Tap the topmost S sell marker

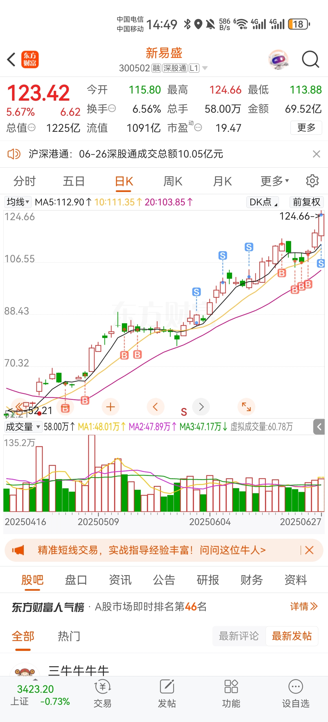point(249,247)
